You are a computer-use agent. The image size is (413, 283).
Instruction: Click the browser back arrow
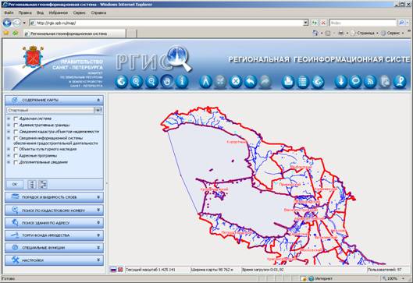tap(7, 23)
